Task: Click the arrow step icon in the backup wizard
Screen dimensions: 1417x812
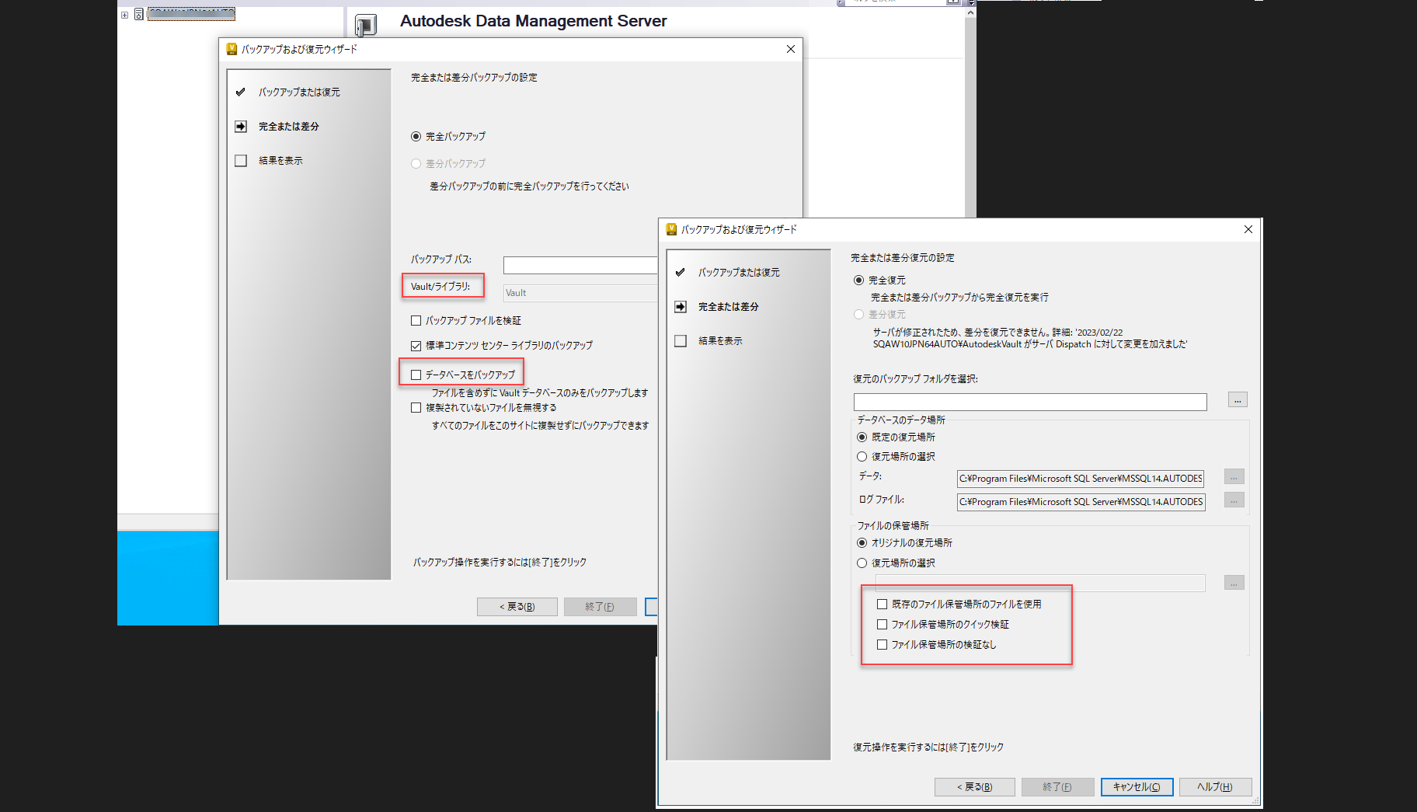Action: (241, 126)
